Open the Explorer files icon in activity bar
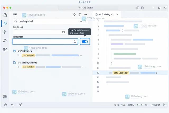The height and width of the screenshot is (113, 169). click(5, 15)
